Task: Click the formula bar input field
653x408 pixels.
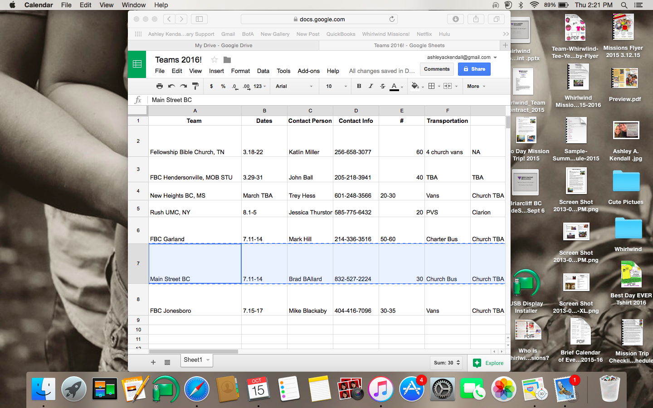Action: (x=326, y=100)
